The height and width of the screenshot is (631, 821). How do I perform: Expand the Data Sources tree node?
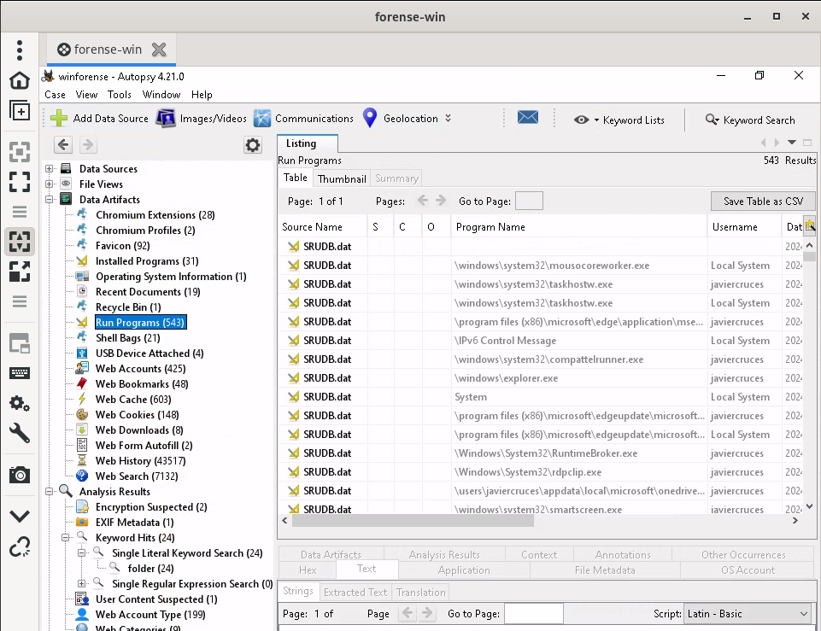pyautogui.click(x=50, y=168)
